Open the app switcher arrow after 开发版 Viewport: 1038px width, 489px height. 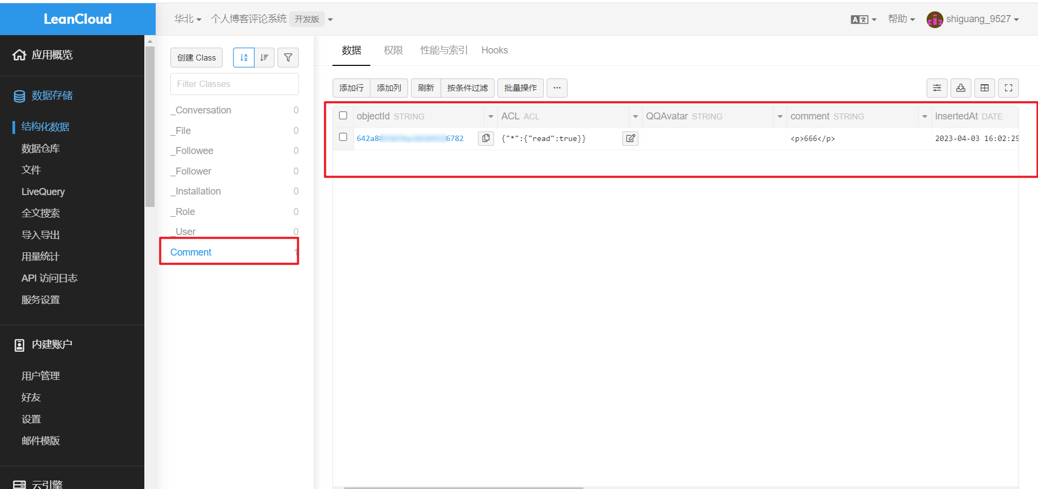330,19
